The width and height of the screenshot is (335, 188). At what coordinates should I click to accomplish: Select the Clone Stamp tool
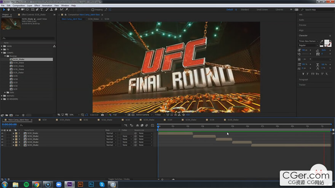click(51, 9)
